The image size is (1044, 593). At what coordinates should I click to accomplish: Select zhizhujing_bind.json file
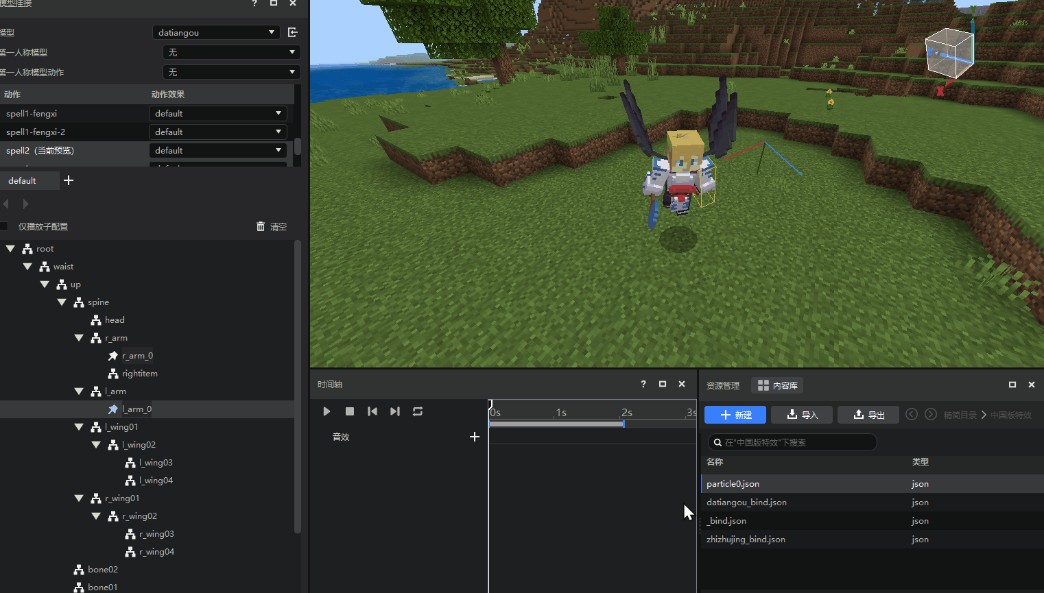pos(873,539)
